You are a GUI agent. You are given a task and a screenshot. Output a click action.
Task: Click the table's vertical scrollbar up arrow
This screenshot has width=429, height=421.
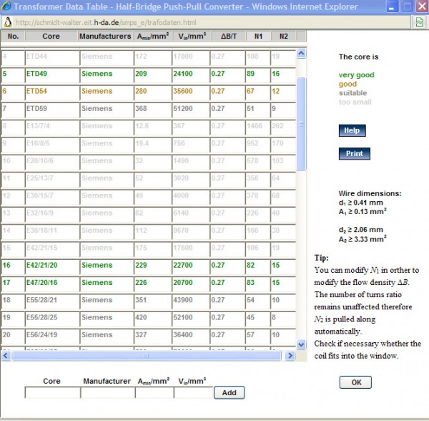pyautogui.click(x=301, y=53)
